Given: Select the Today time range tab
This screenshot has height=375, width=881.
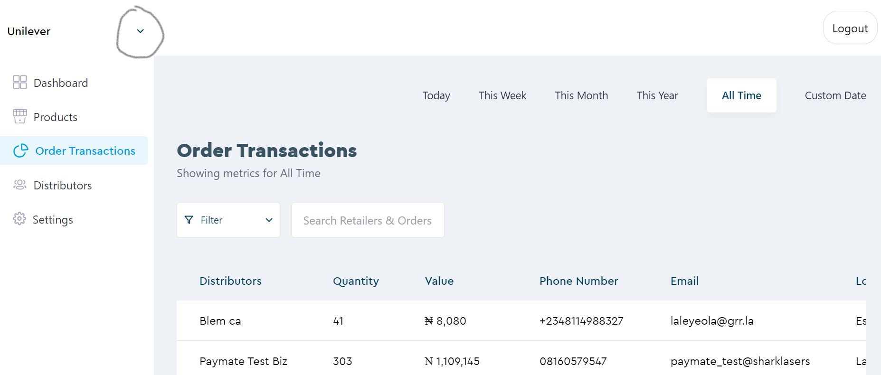Looking at the screenshot, I should [436, 95].
